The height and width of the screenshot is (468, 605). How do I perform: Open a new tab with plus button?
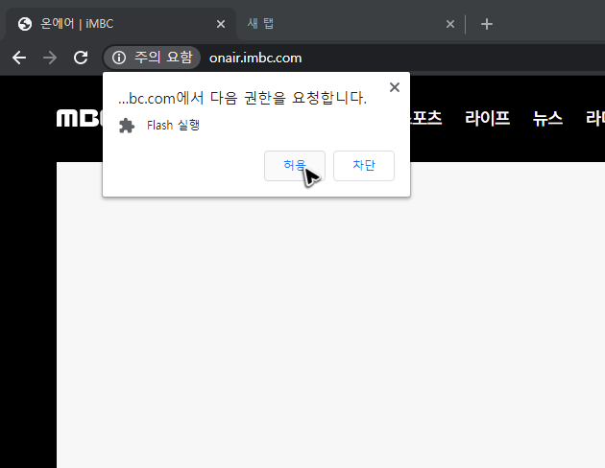point(487,24)
